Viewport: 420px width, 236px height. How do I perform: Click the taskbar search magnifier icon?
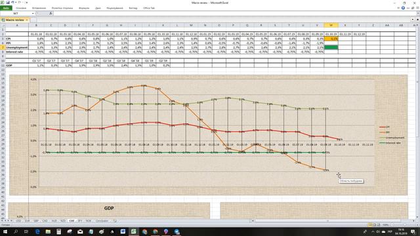click(16, 231)
